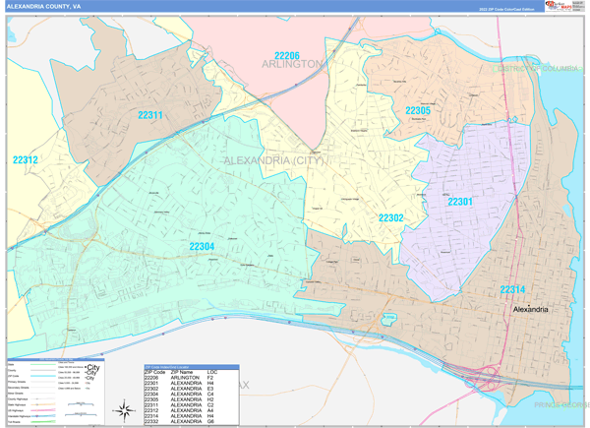Click the ZIP Code column header in table
Viewport: 590px width, 428px height.
tap(154, 371)
